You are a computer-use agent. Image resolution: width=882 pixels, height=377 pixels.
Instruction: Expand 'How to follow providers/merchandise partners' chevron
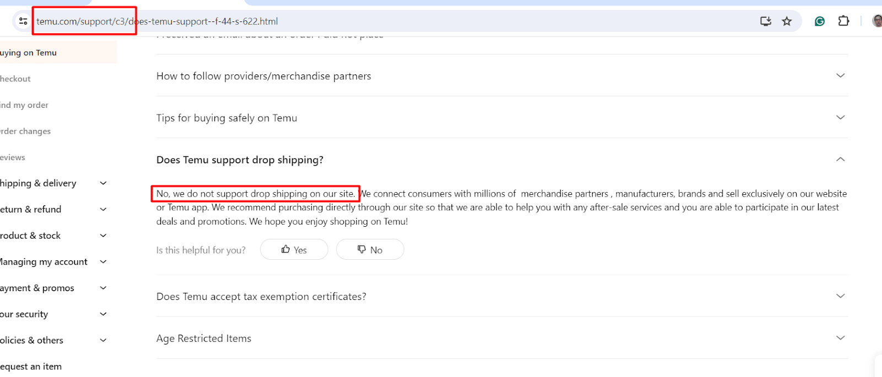840,75
